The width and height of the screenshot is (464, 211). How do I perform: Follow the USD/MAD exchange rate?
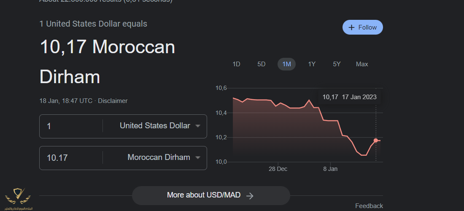362,27
